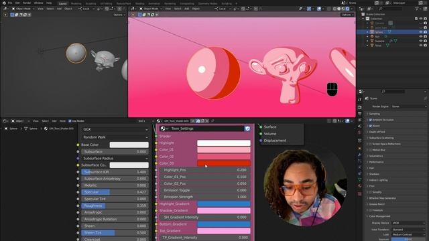Viewport: 429px width, 241px height.
Task: Hide the Suzanne object with its eye icon
Action: (421, 41)
